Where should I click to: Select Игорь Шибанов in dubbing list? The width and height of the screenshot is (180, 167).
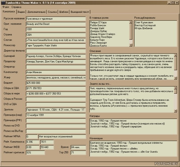[x=143, y=28]
